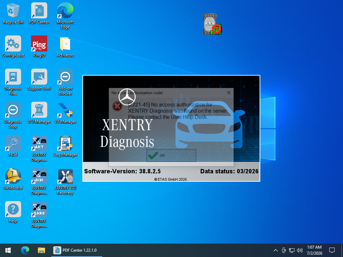Launch Microsoft Edge from desktop

[65, 16]
